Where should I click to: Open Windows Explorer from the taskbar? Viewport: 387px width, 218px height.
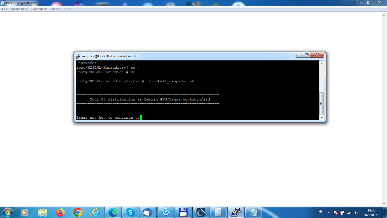pyautogui.click(x=43, y=212)
